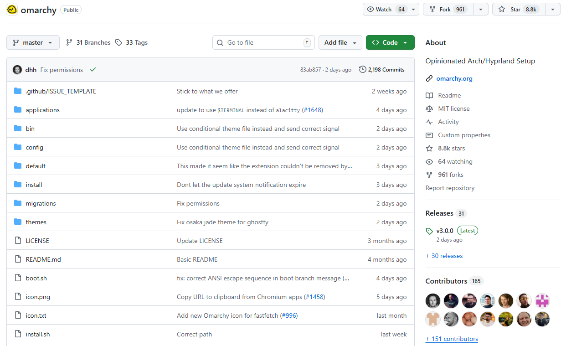Open the 31 Branches link
Image resolution: width=561 pixels, height=346 pixels.
(88, 42)
